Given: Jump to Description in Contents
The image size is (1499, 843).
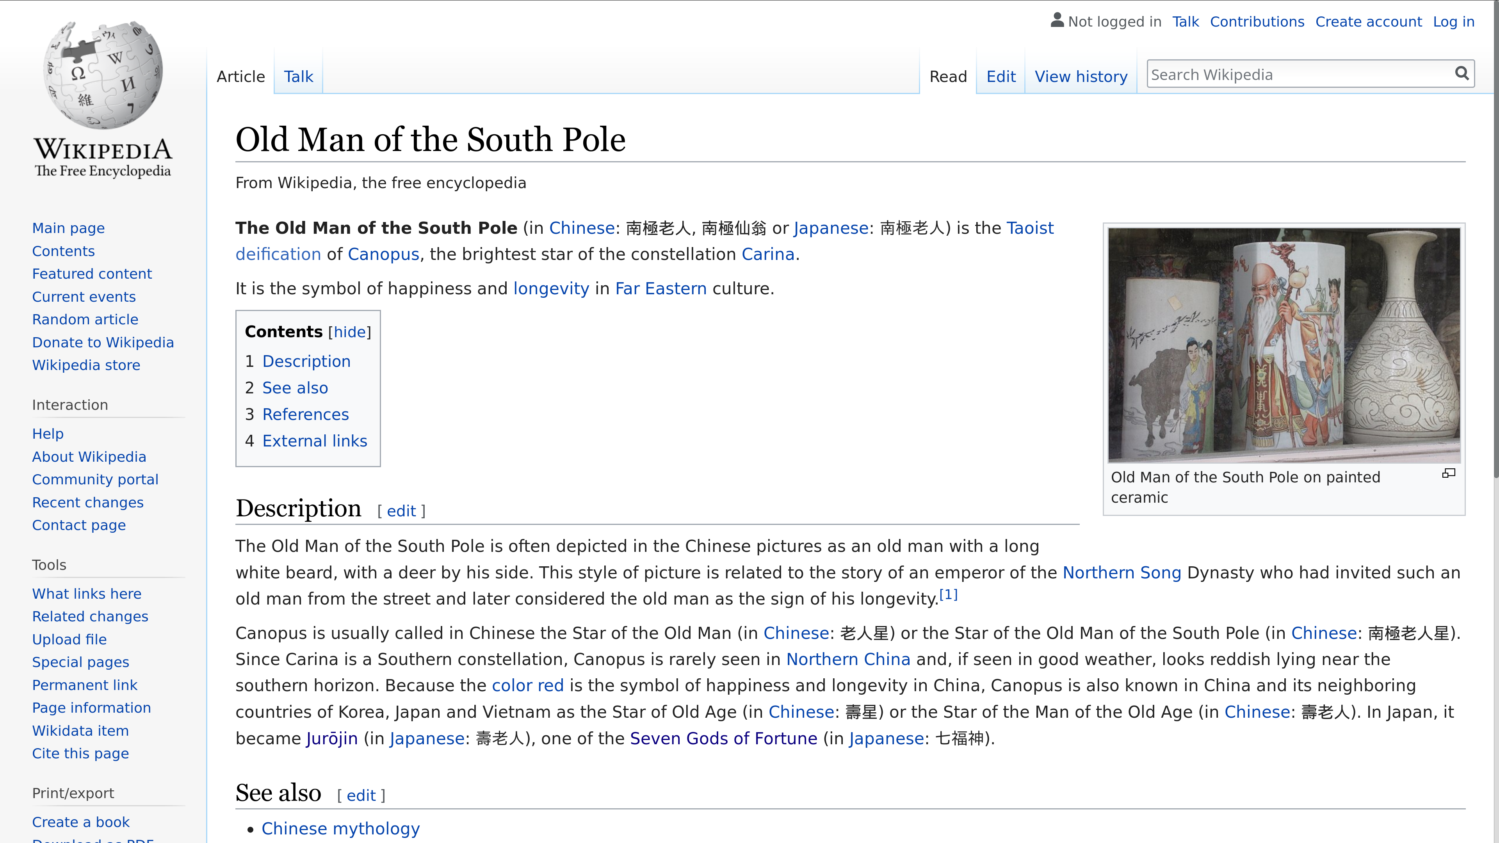Looking at the screenshot, I should pos(306,361).
